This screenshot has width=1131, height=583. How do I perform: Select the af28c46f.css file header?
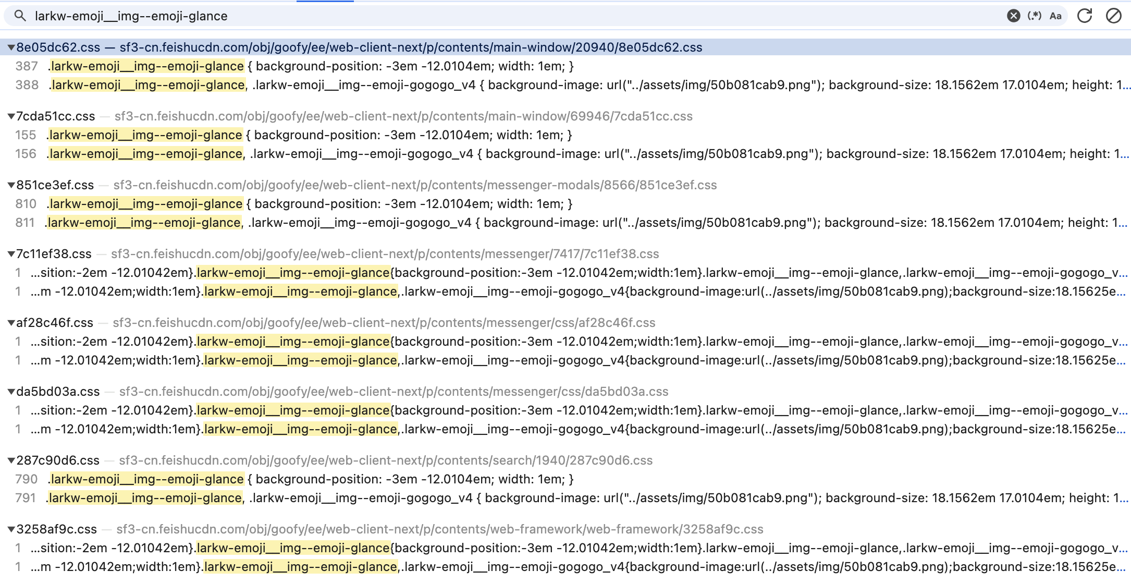pos(55,323)
